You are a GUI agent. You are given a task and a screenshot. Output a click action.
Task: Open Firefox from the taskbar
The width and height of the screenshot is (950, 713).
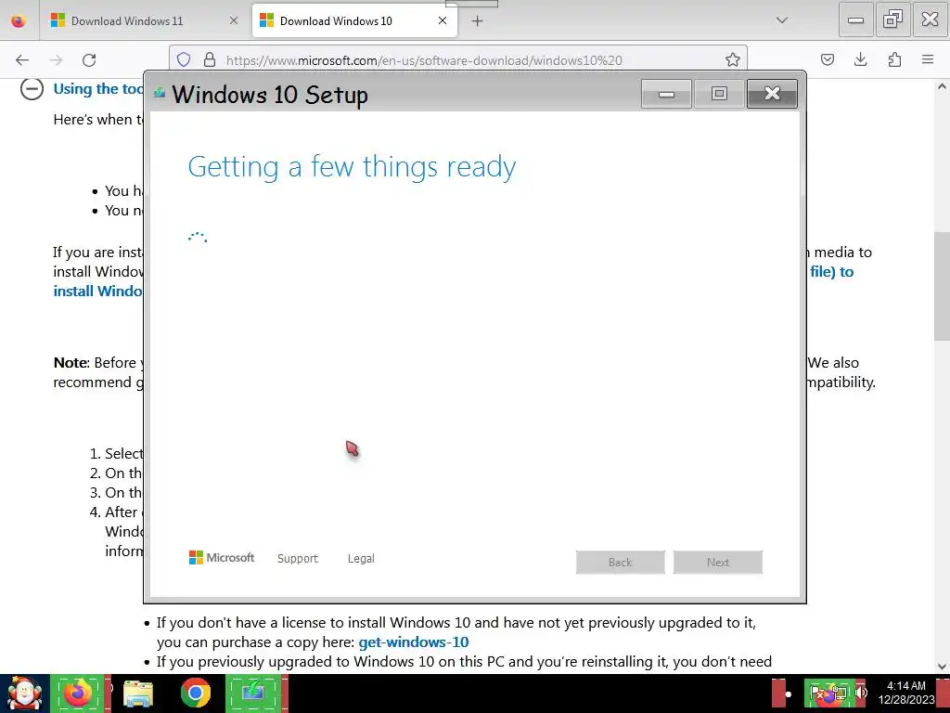tap(78, 694)
